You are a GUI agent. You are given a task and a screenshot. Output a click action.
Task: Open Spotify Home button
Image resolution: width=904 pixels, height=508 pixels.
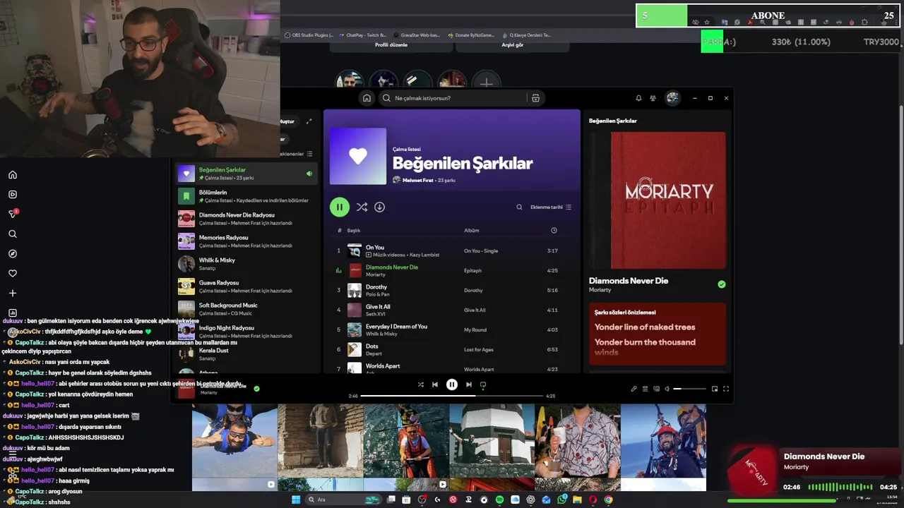[x=367, y=98]
